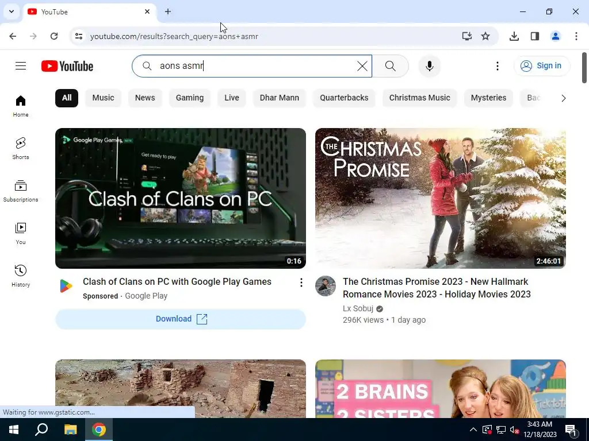Reload the page
The image size is (589, 441).
click(x=54, y=36)
